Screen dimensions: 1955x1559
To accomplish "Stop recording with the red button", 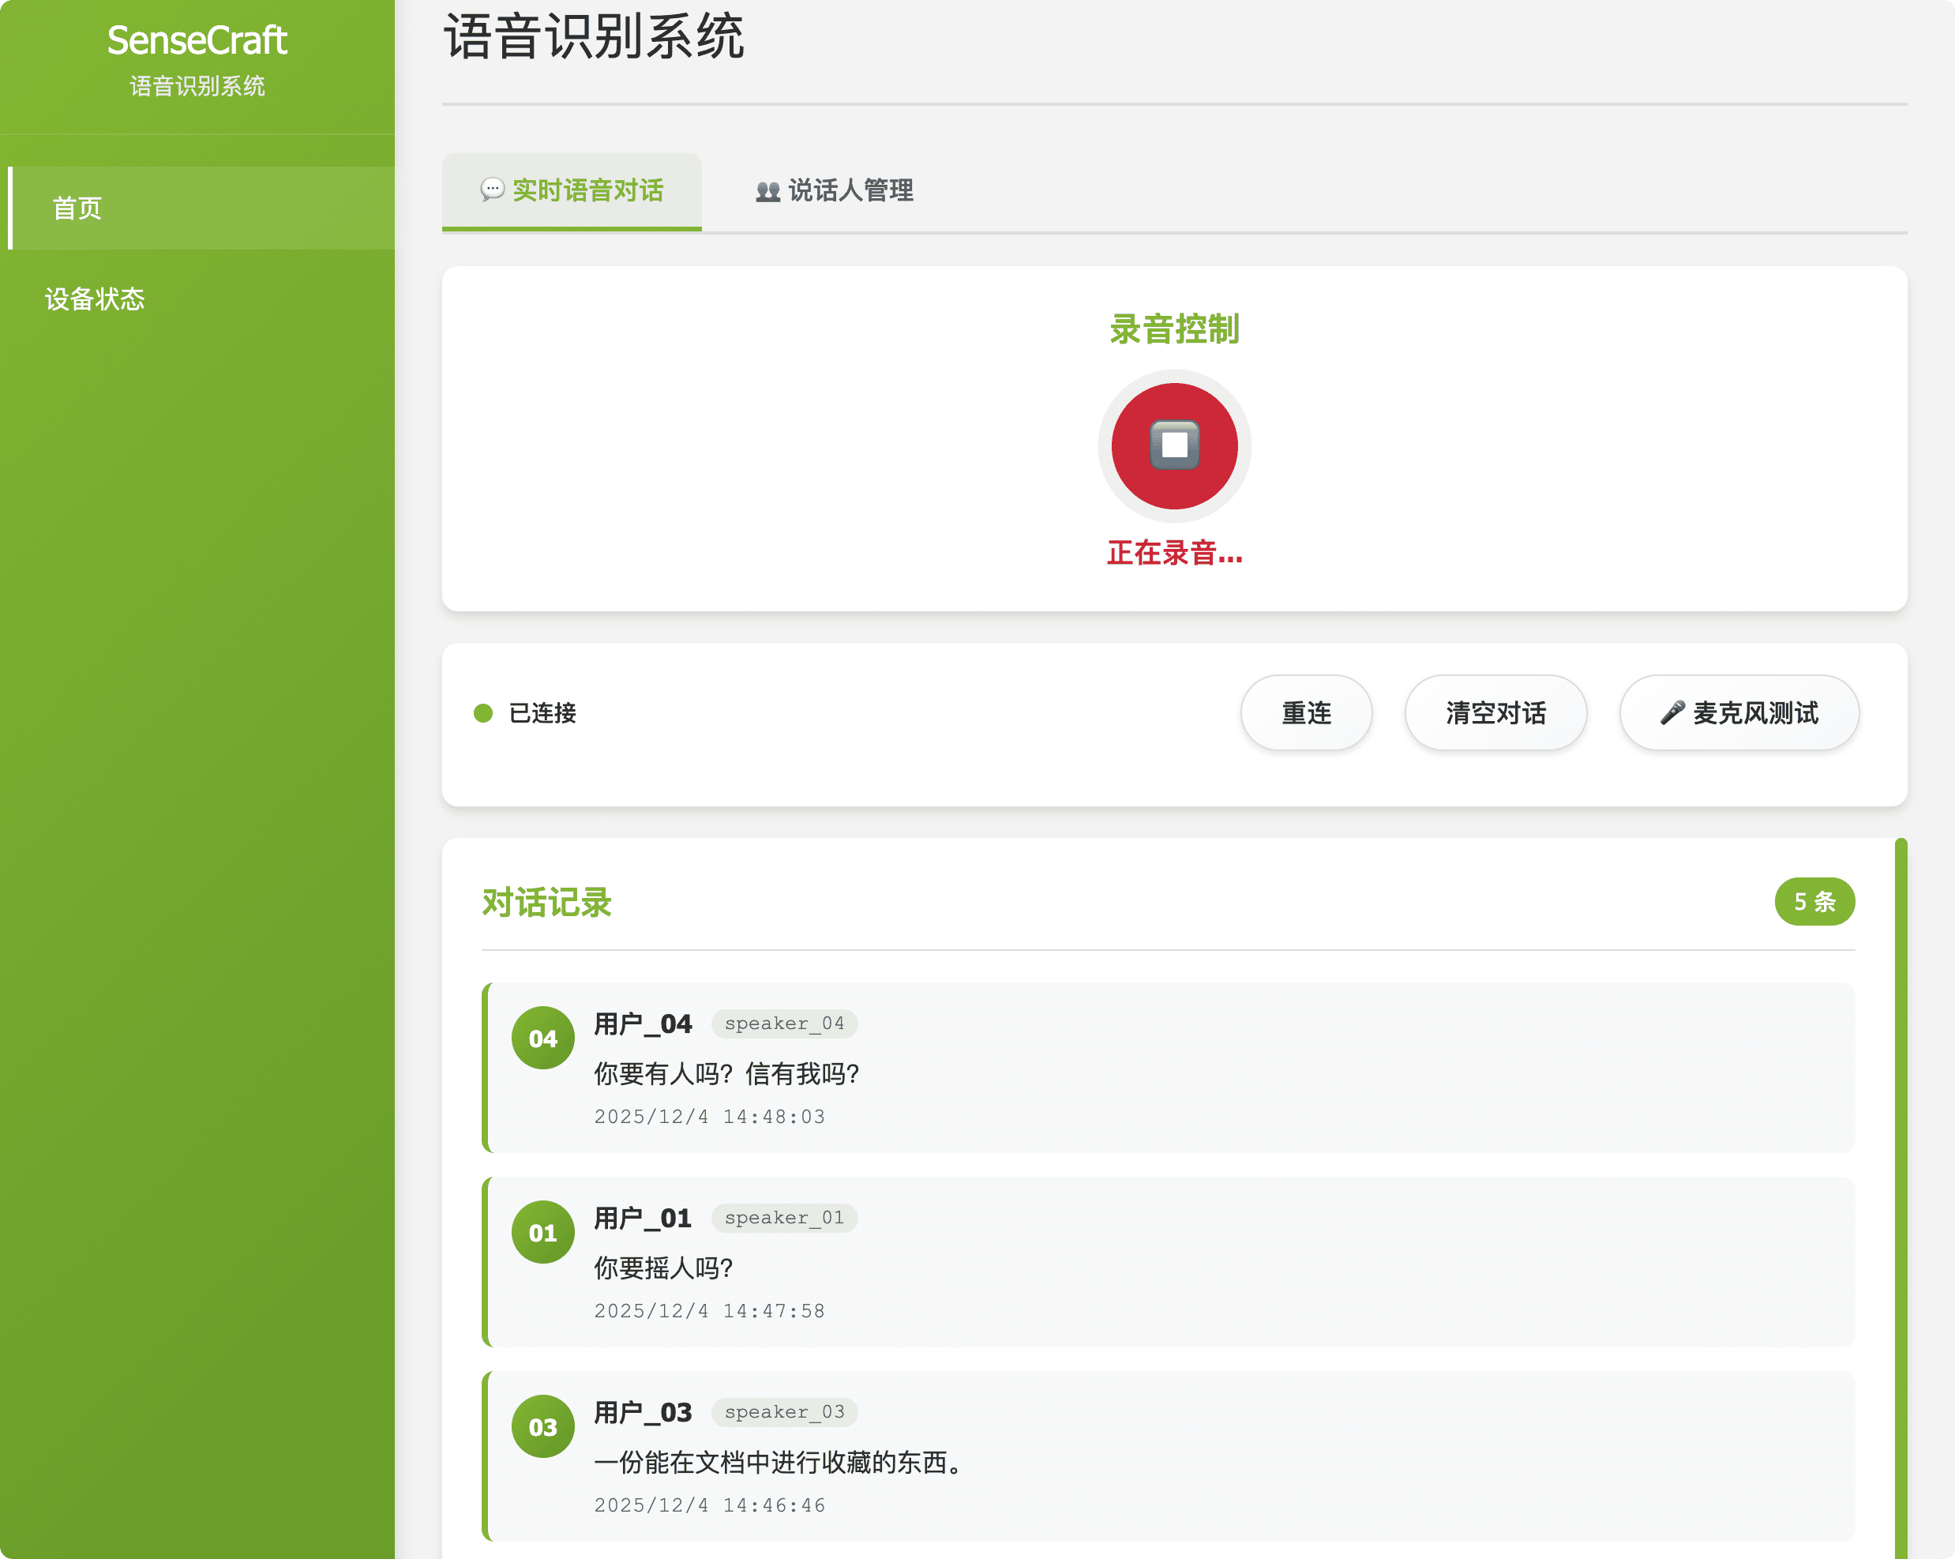I will 1173,445.
